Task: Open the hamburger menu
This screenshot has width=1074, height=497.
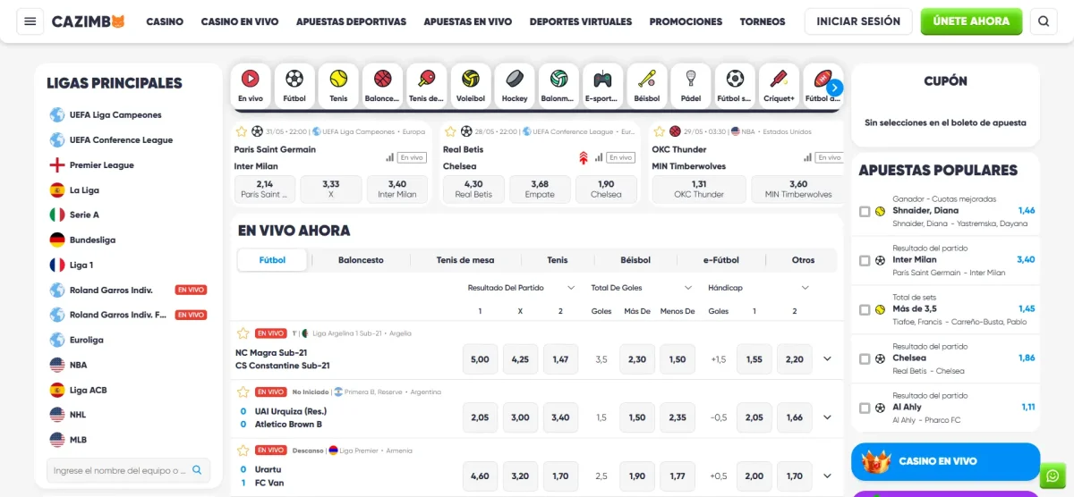Action: point(30,21)
